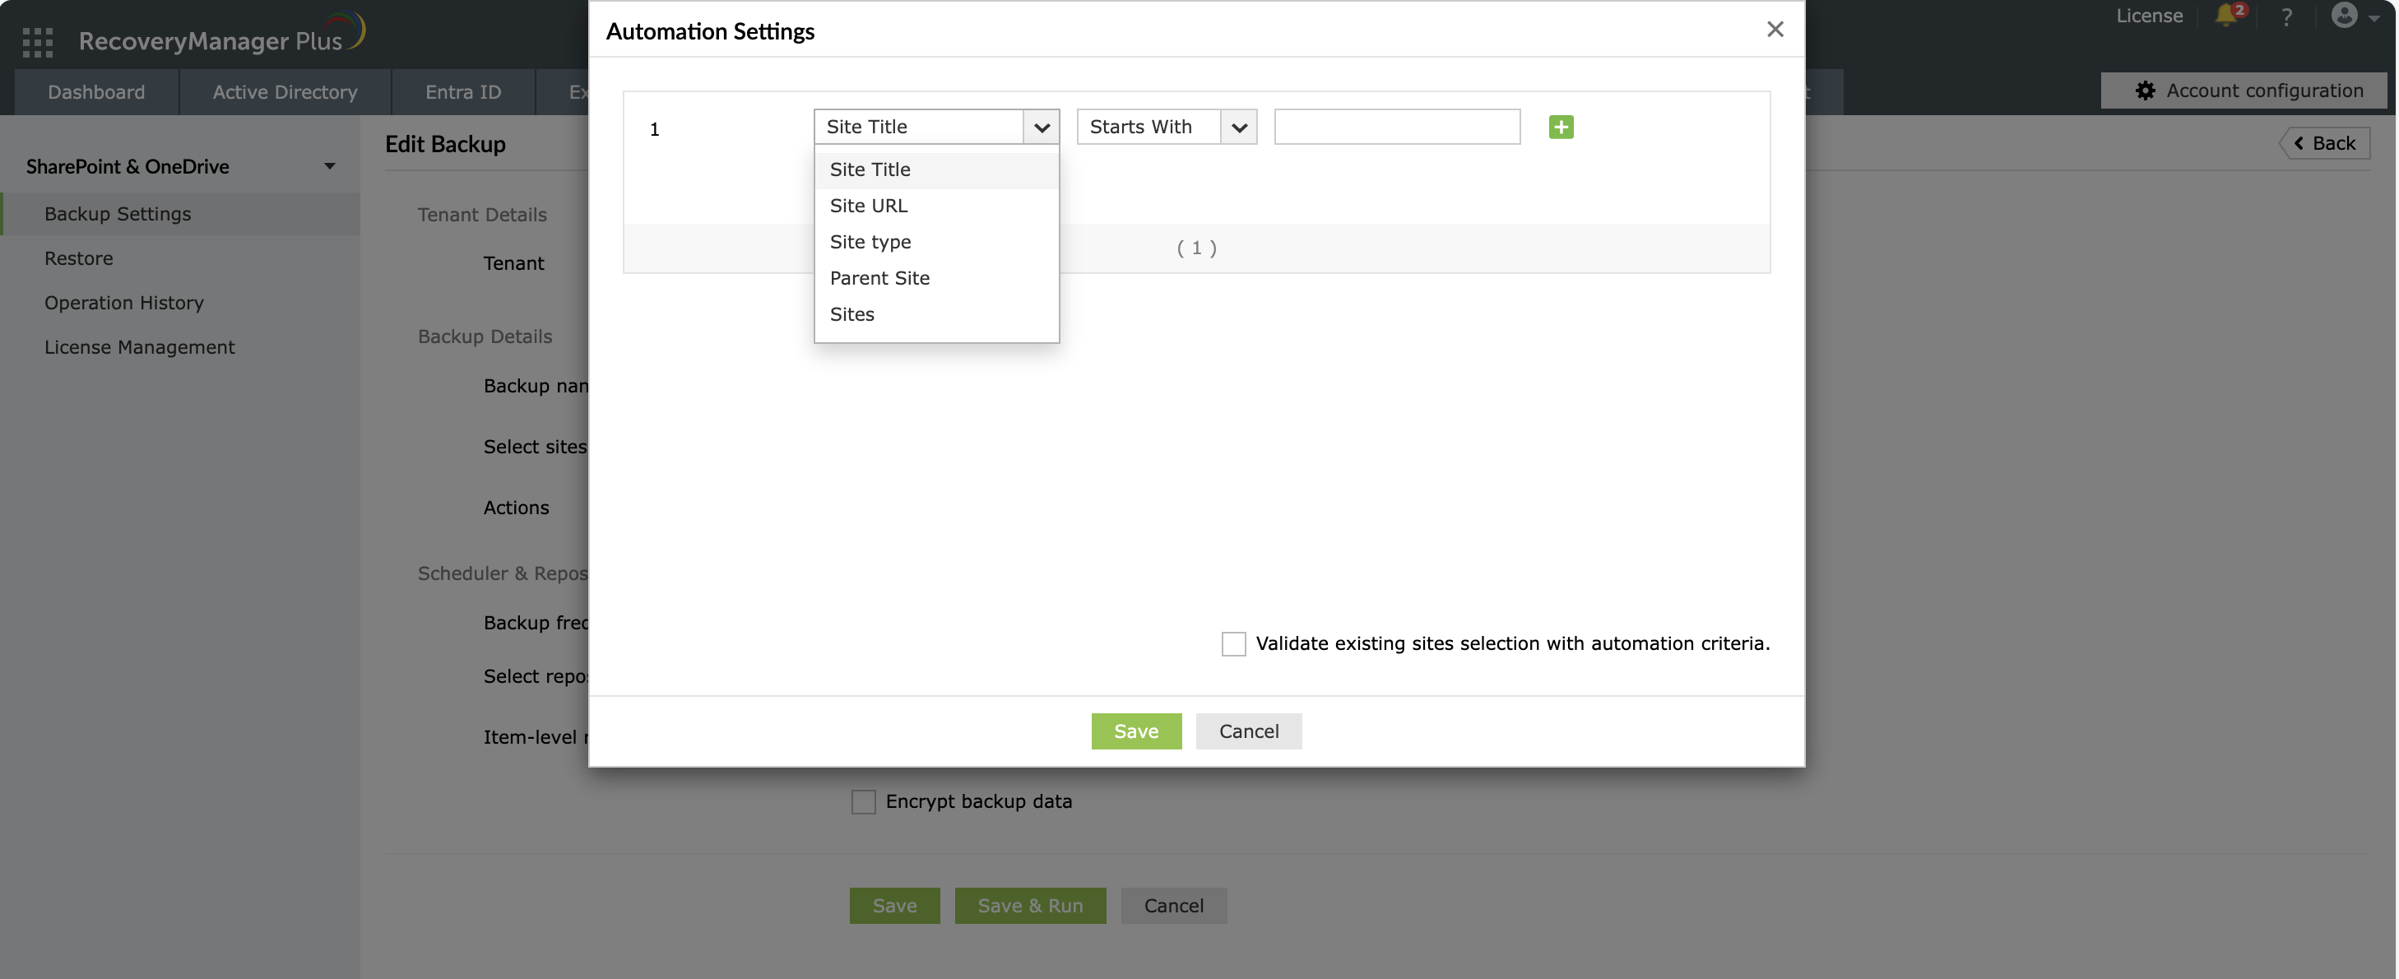Viewport: 2399px width, 979px height.
Task: Switch to the Active Directory tab
Action: pyautogui.click(x=284, y=92)
